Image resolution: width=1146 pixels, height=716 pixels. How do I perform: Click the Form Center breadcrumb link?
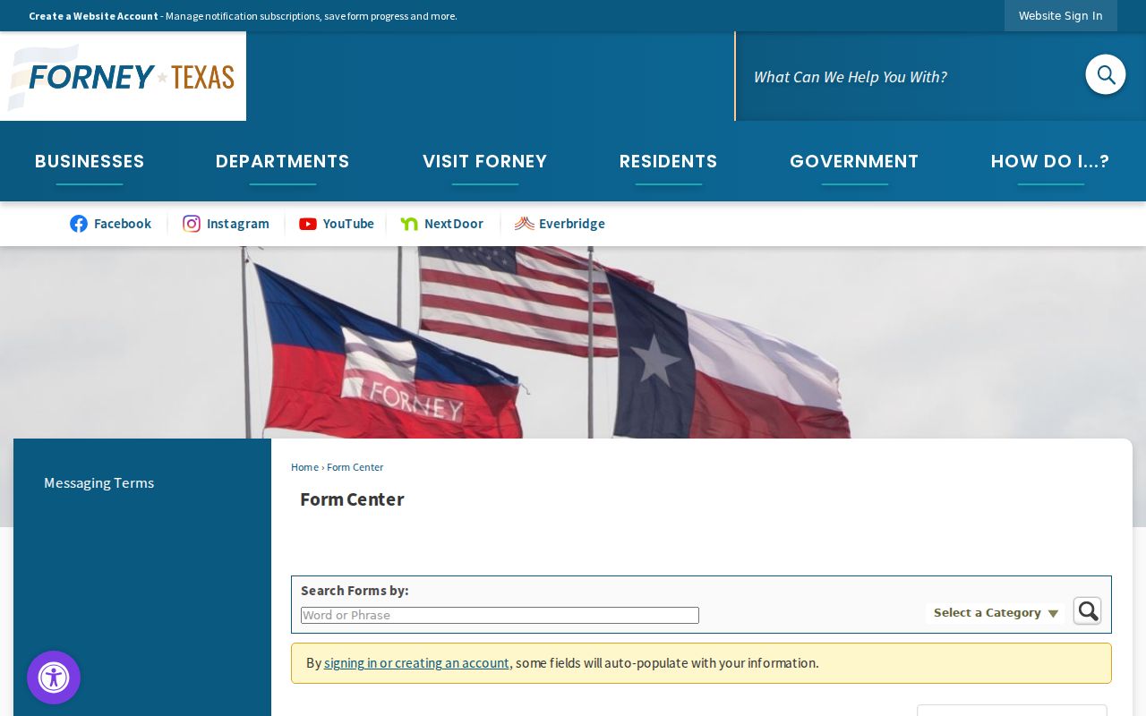pyautogui.click(x=355, y=467)
